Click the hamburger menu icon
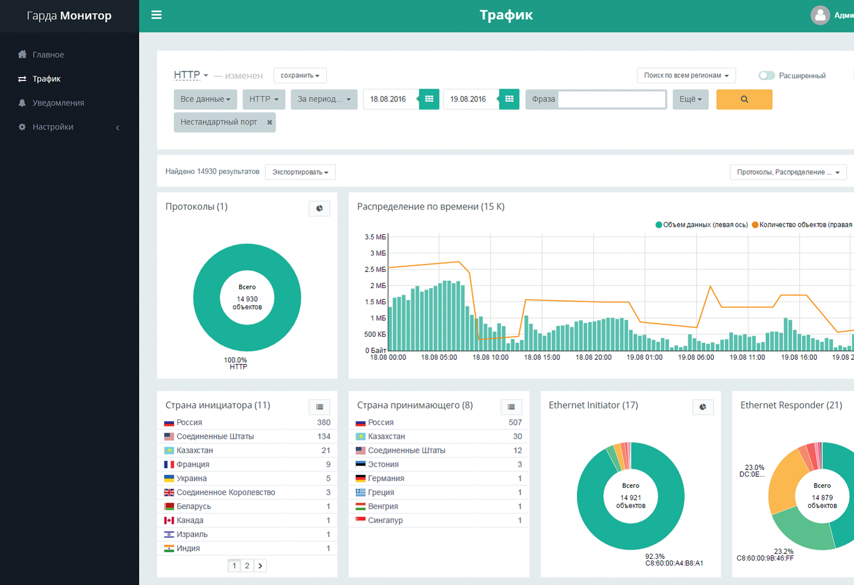This screenshot has height=585, width=854. point(157,15)
